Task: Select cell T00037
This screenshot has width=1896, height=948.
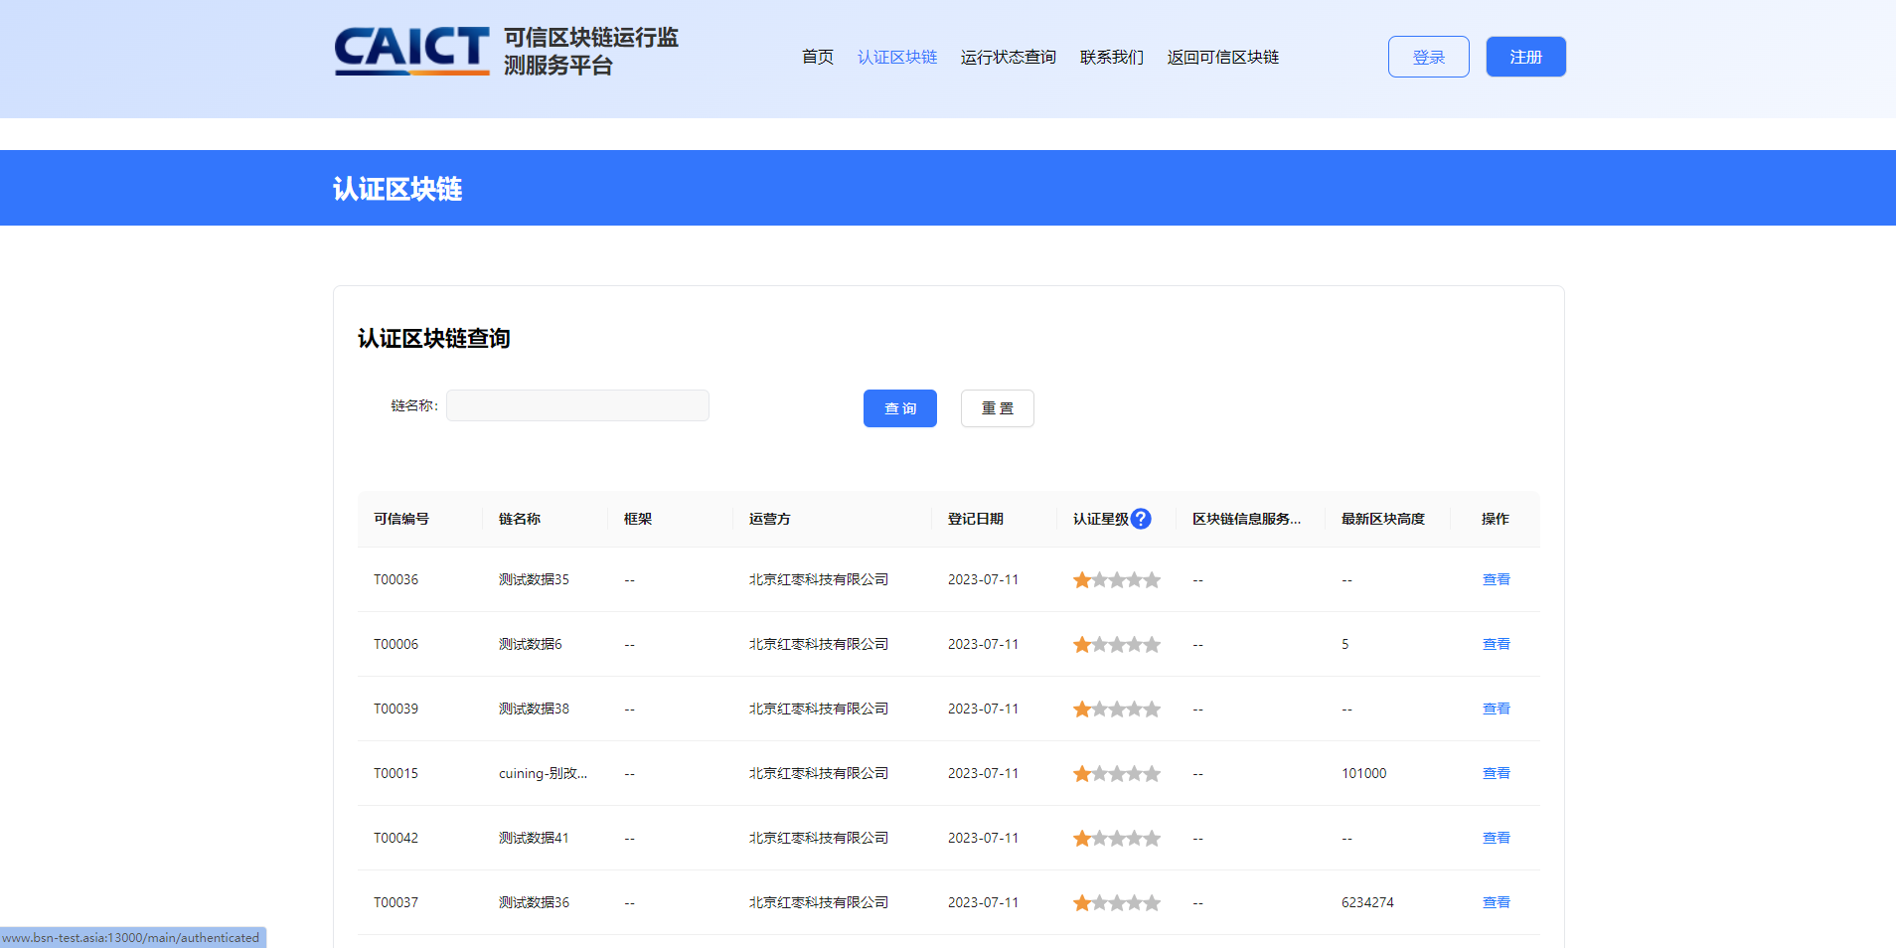Action: (395, 902)
